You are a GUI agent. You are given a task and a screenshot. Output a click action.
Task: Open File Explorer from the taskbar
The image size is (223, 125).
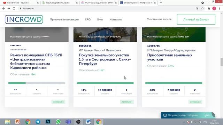(x=7, y=122)
